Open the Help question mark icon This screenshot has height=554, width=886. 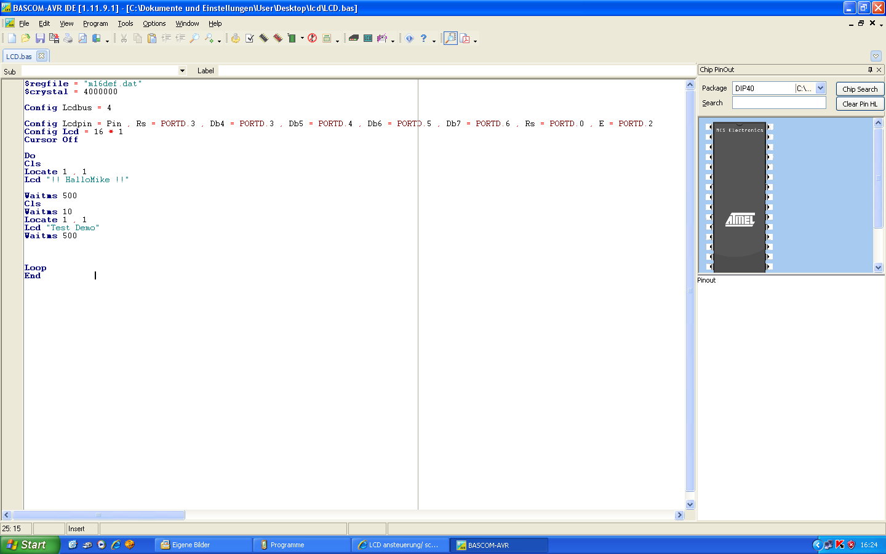click(423, 38)
